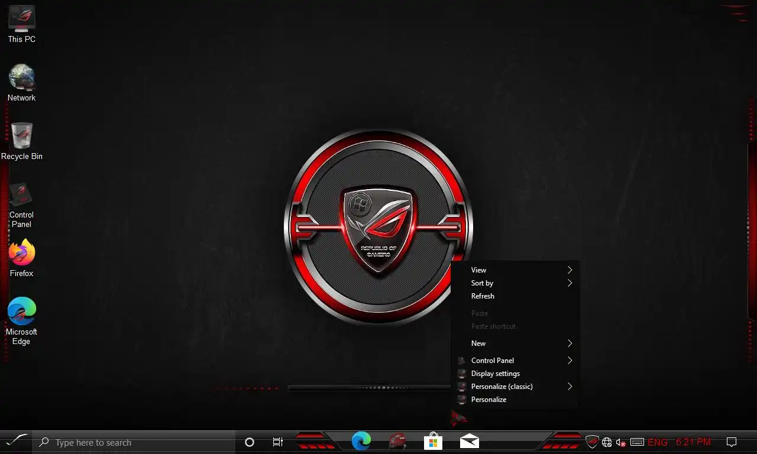757x454 pixels.
Task: Choose Display settings in the context menu
Action: pyautogui.click(x=515, y=374)
